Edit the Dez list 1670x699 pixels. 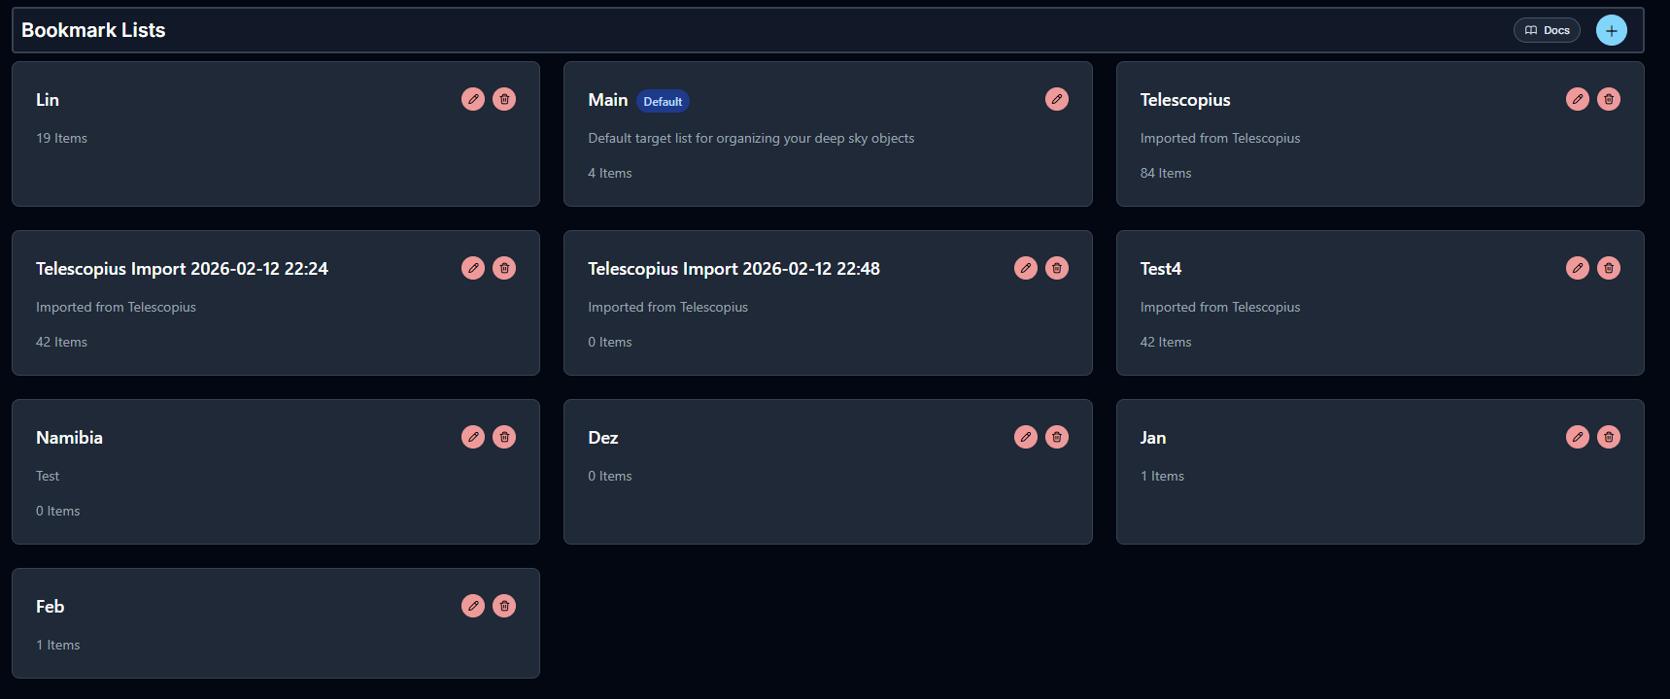(x=1026, y=437)
